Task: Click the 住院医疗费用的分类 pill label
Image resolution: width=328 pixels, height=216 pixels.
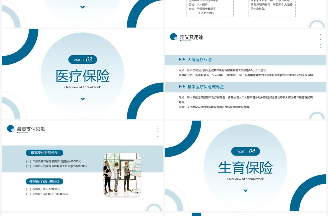Action: pyautogui.click(x=44, y=181)
